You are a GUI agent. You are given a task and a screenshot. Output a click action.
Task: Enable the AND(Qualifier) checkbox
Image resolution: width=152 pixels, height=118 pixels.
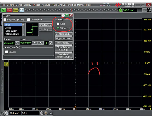(7, 52)
